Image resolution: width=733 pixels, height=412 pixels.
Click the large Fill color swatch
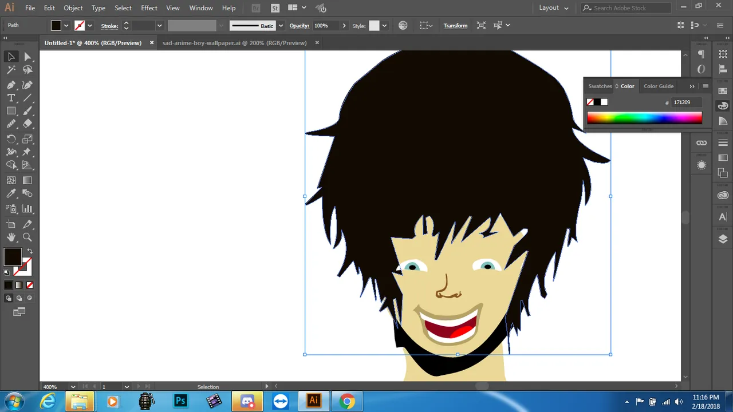13,256
